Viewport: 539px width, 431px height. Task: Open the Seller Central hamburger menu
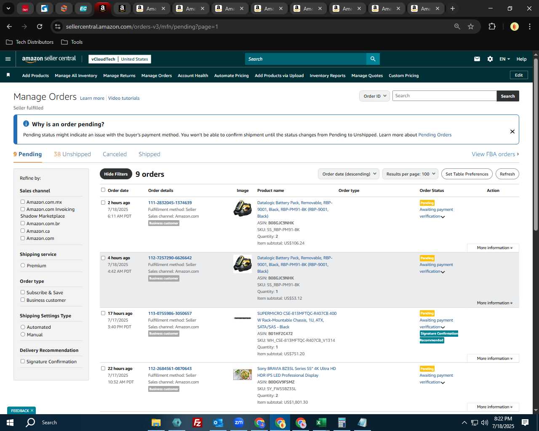(8, 59)
